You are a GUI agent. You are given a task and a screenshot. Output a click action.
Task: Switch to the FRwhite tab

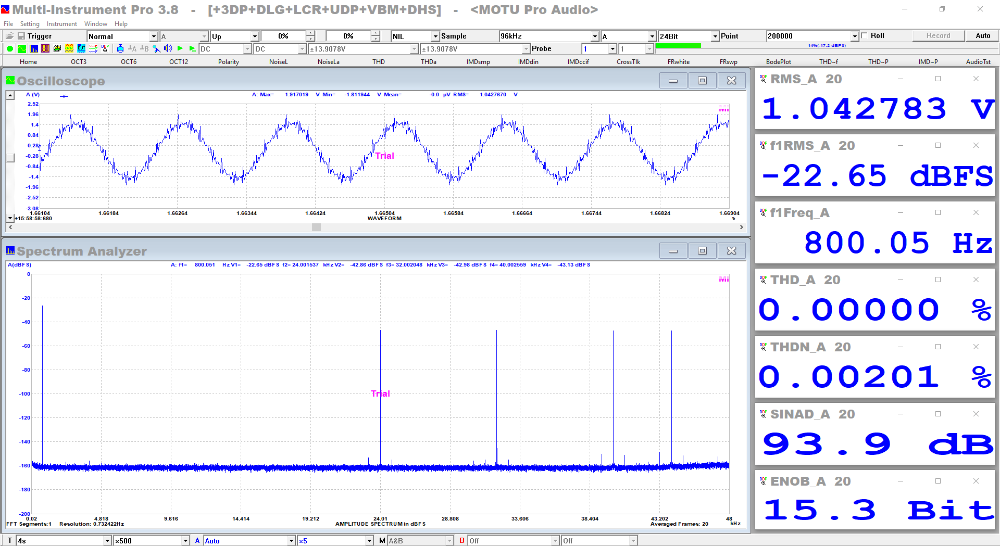[x=679, y=61]
